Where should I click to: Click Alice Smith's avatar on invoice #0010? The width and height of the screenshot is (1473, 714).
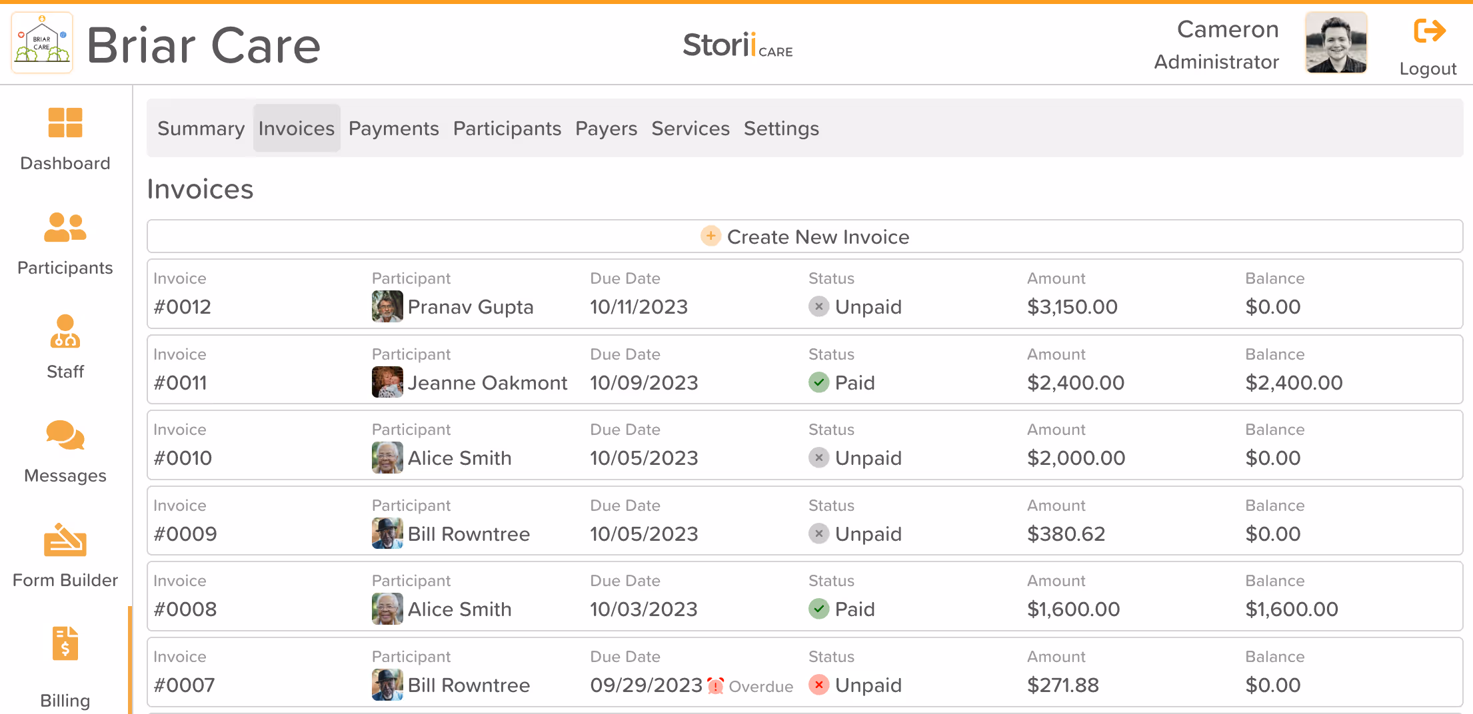click(387, 458)
